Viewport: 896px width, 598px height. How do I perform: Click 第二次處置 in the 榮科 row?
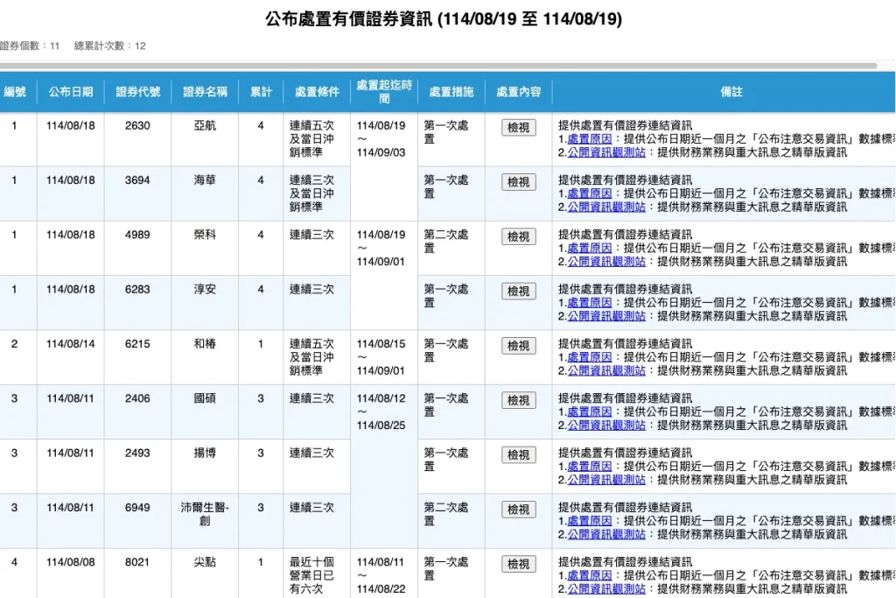coord(446,242)
